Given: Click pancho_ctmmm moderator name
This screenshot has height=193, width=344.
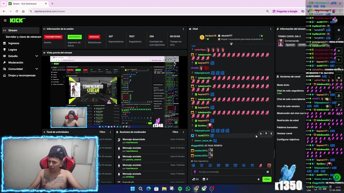Looking at the screenshot, I should tap(134, 160).
